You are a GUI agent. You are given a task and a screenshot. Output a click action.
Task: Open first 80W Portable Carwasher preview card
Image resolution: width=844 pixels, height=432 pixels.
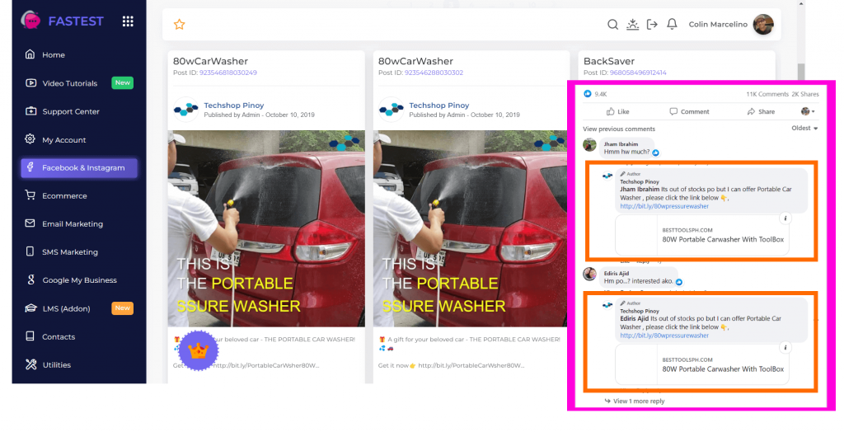click(x=702, y=235)
